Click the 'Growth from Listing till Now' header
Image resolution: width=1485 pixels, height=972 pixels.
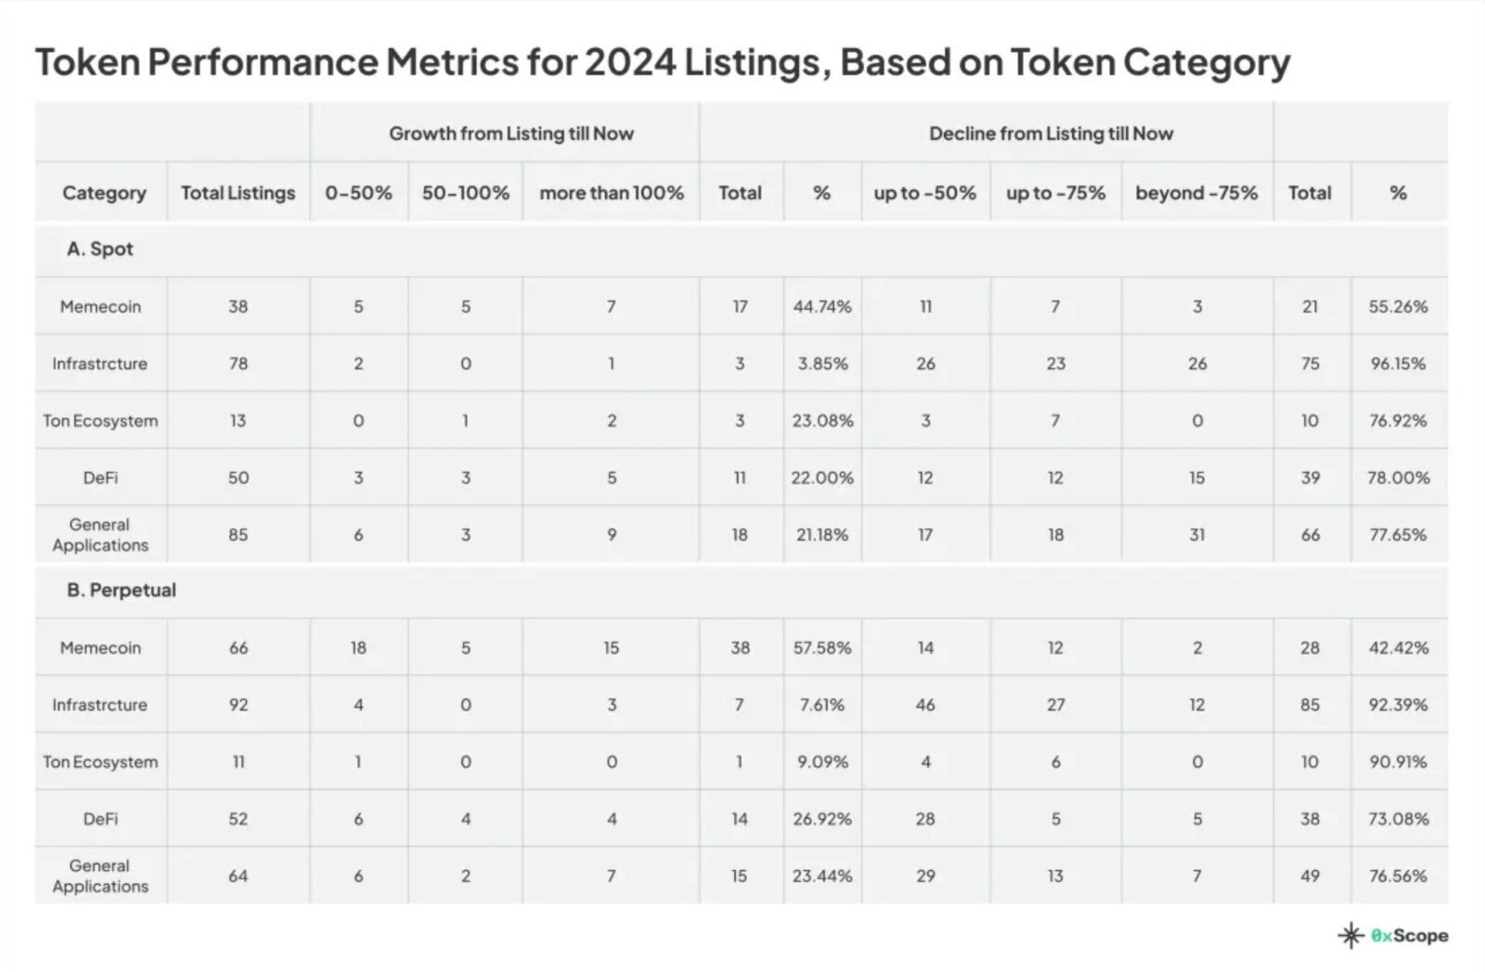pyautogui.click(x=511, y=134)
